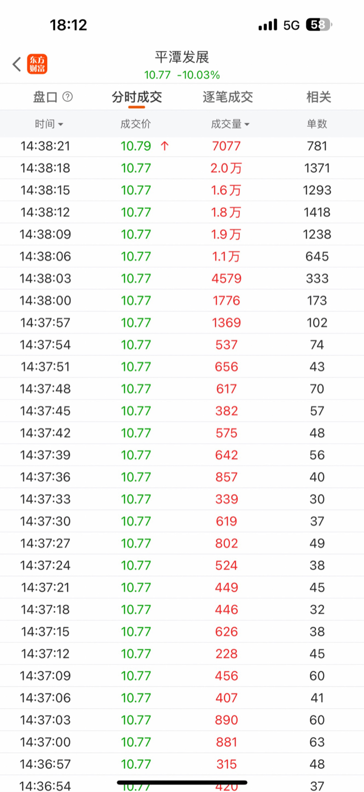Tap the cellular signal bars icon
Screen dimensions: 364x792
click(268, 25)
